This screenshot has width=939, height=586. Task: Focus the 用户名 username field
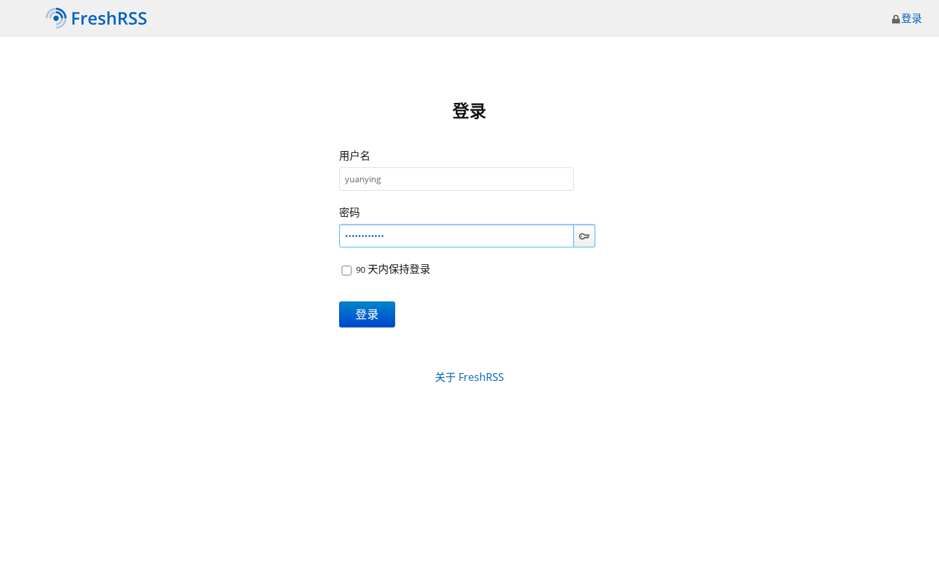(456, 179)
